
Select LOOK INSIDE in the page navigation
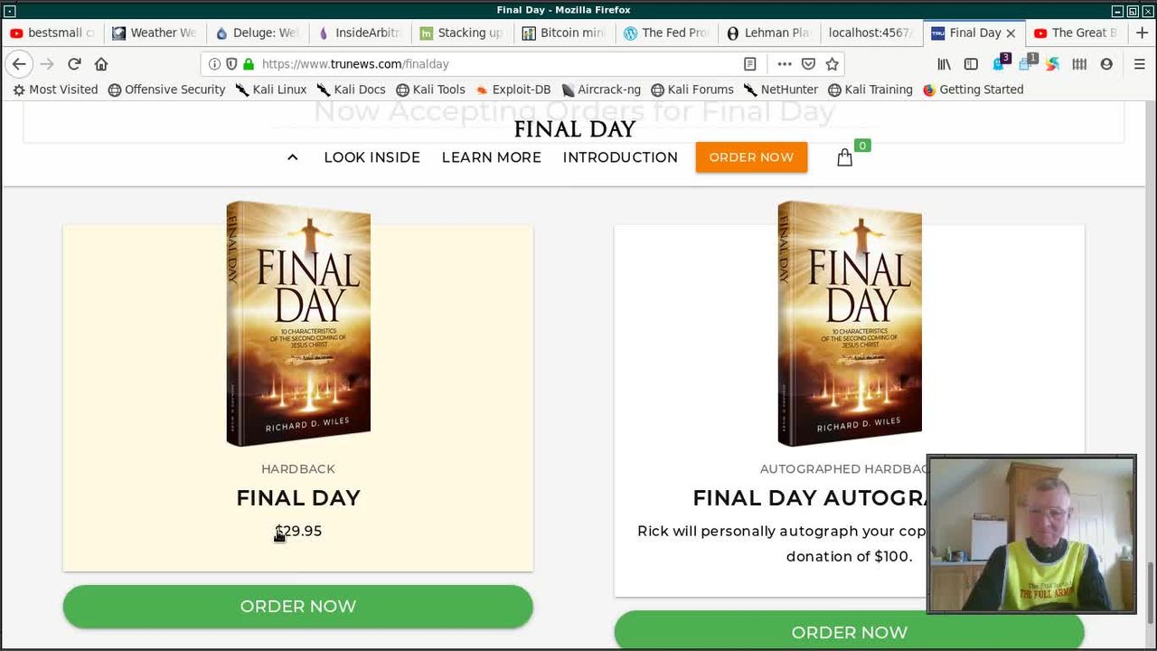[x=372, y=157]
